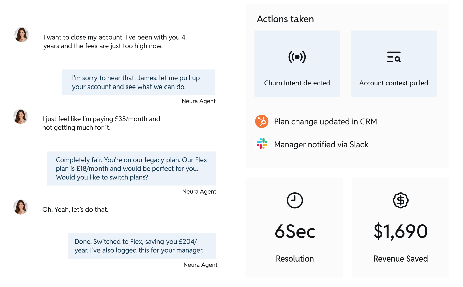Image resolution: width=463 pixels, height=287 pixels.
Task: Open the 6Sec Resolution stat card
Action: coord(294,228)
